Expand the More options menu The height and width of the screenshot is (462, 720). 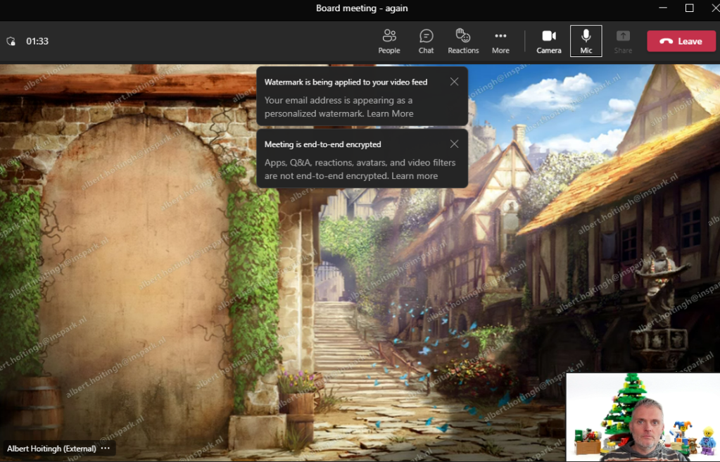click(x=500, y=41)
